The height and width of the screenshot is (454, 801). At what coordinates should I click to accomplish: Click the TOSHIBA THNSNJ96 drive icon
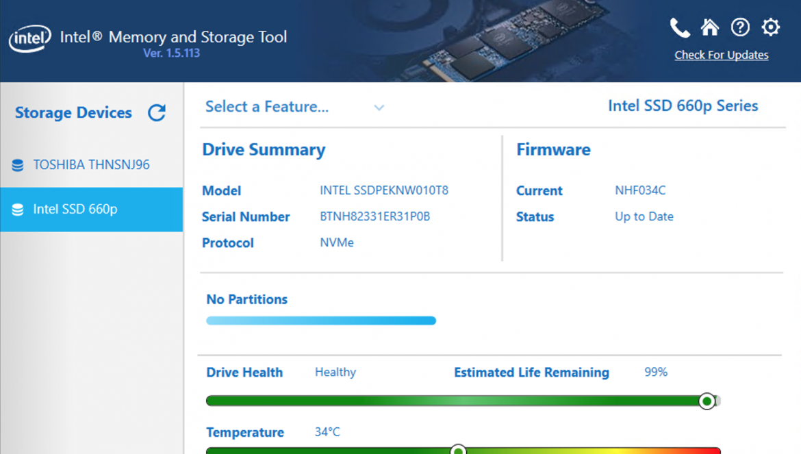[17, 165]
